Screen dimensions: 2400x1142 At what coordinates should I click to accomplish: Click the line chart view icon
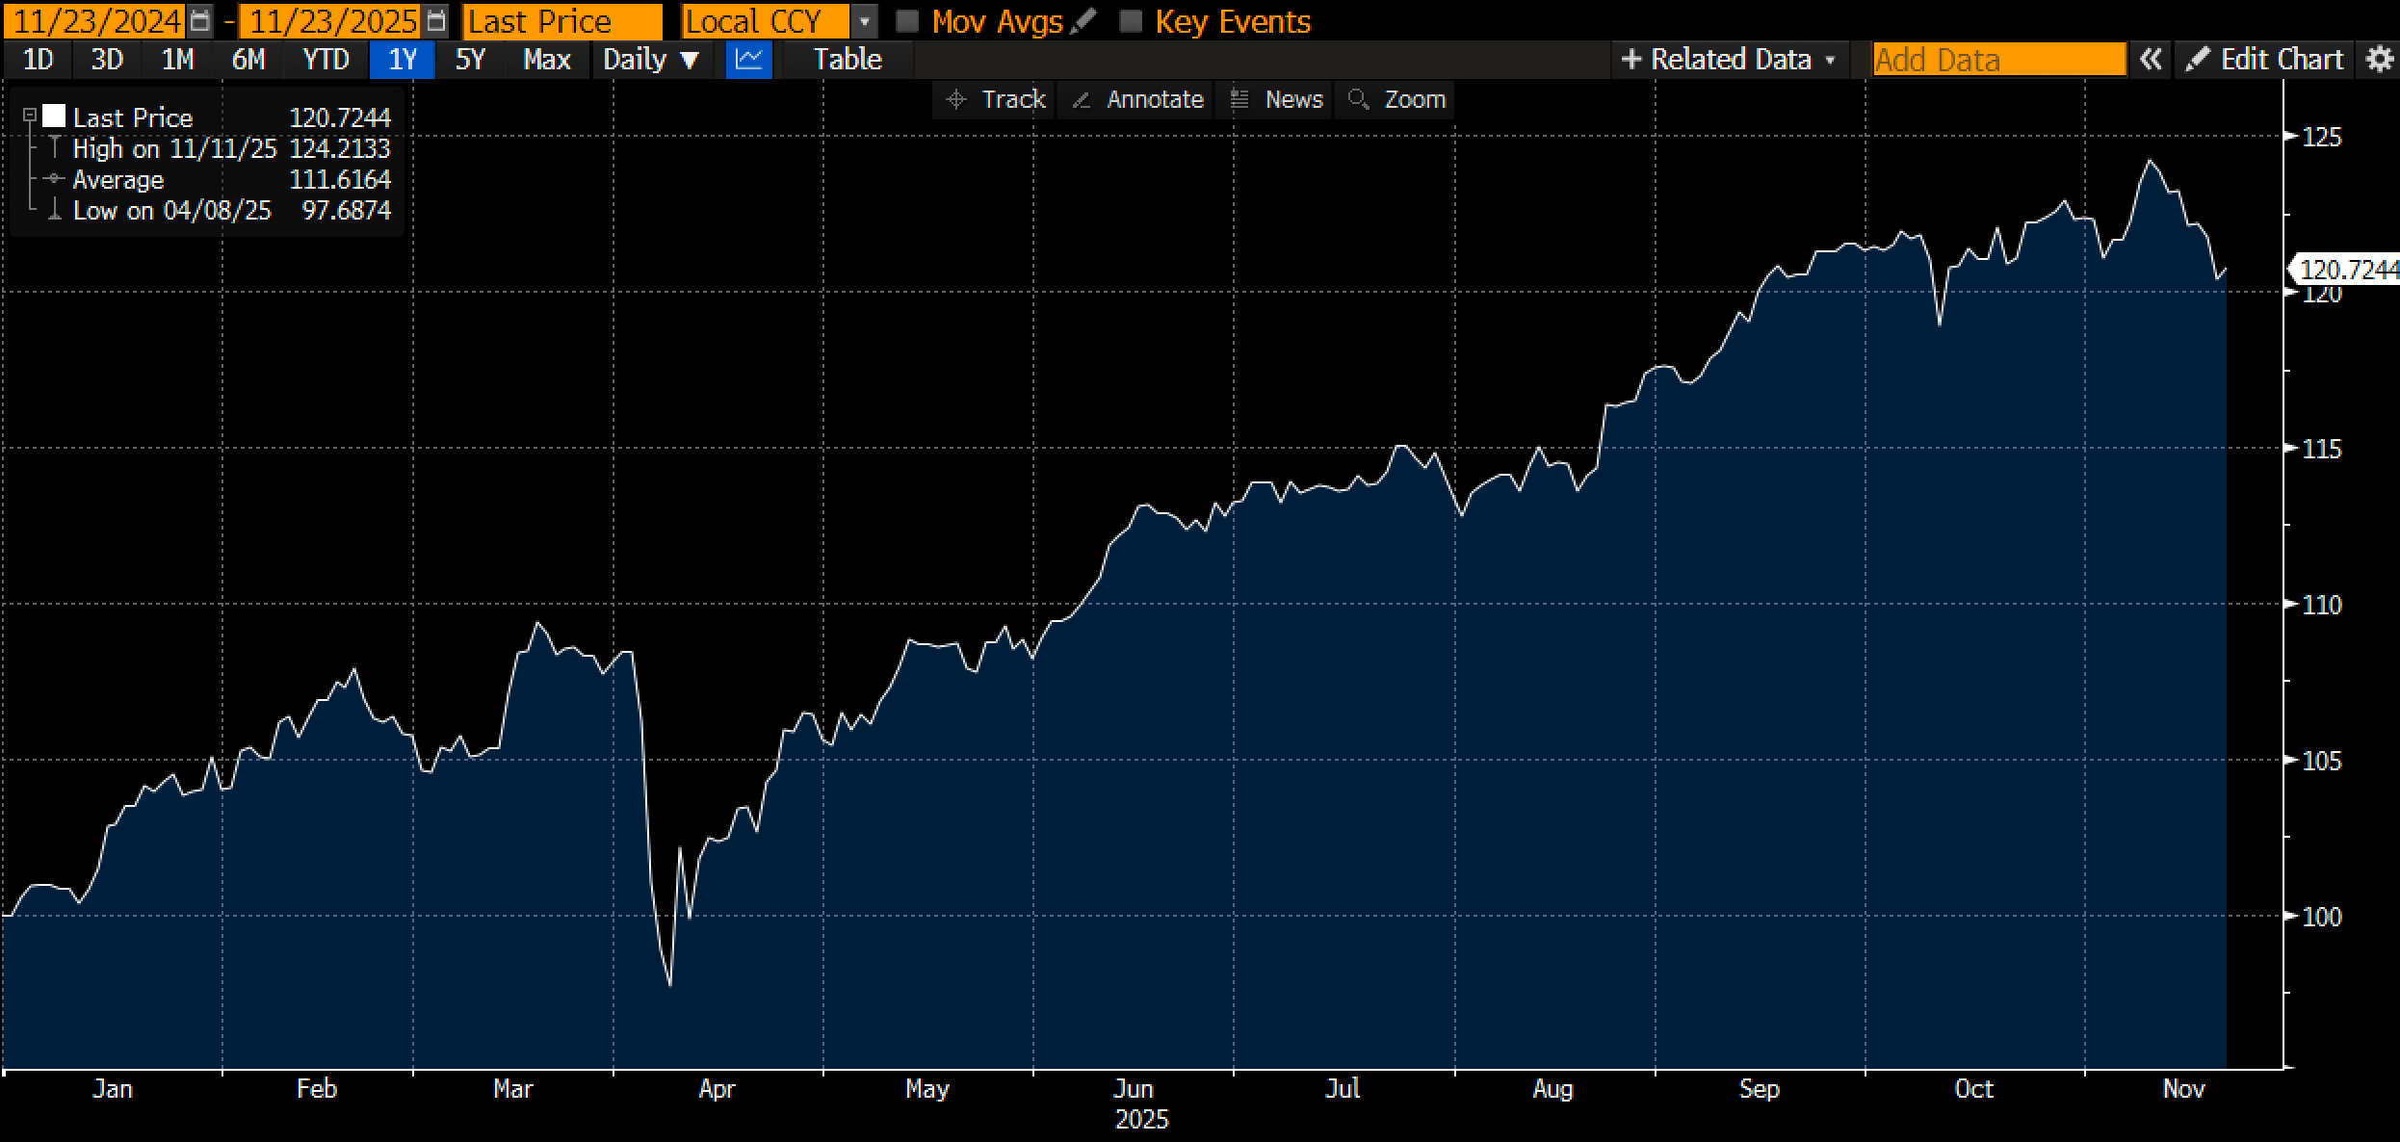748,60
